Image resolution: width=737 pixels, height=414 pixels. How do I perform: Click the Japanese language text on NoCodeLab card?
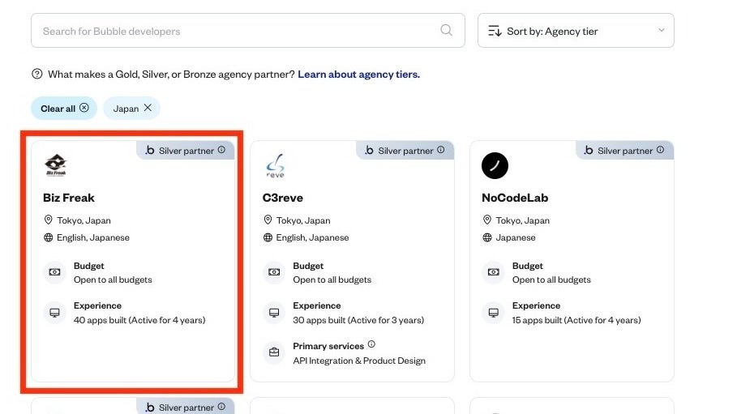(x=516, y=237)
